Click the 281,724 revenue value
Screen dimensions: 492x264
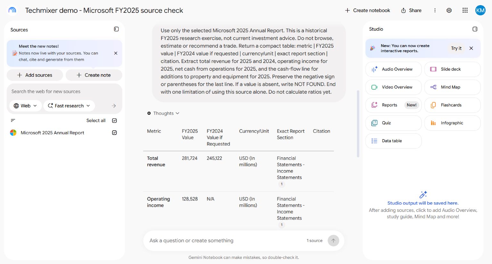(x=190, y=158)
